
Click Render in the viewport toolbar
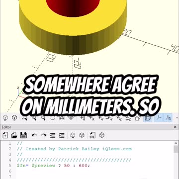pos(14,118)
